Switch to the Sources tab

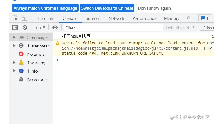pos(93,18)
